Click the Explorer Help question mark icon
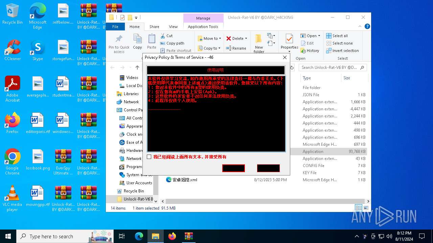Screen dimensions: 433x243 pyautogui.click(x=367, y=26)
